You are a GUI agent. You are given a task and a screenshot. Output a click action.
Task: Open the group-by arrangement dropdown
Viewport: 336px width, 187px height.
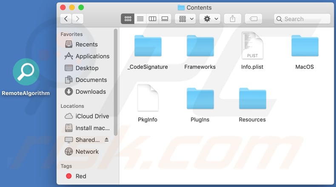(x=185, y=19)
